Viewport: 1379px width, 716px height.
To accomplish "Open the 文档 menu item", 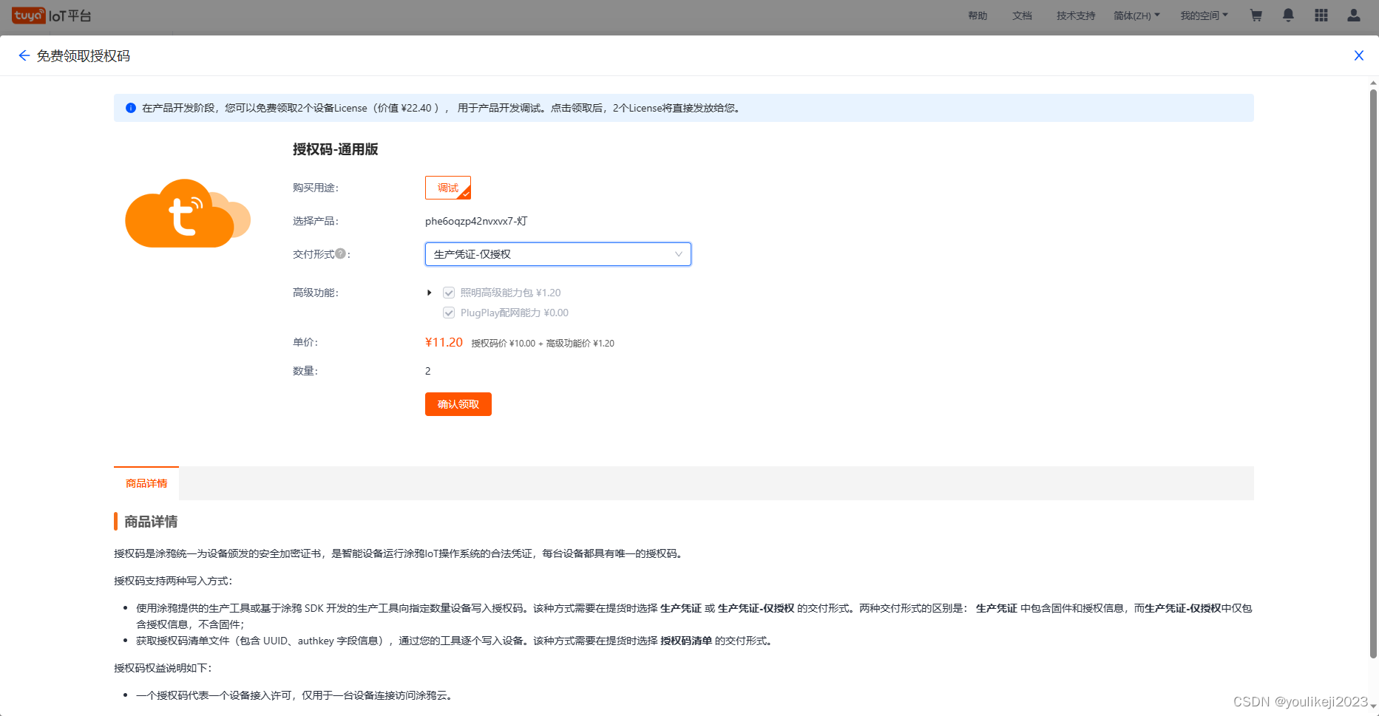I will click(1022, 16).
